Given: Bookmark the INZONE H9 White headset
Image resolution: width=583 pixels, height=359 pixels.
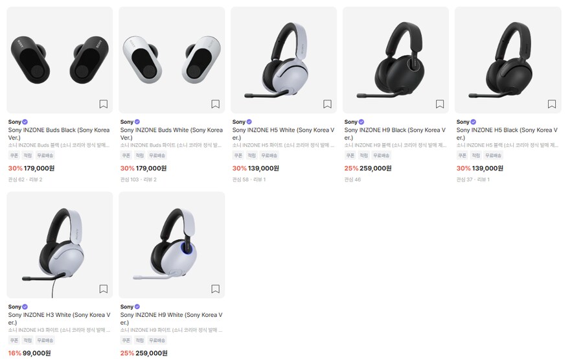Looking at the screenshot, I should coord(216,288).
